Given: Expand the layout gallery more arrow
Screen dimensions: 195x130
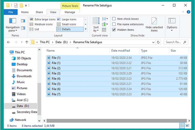Looking at the screenshot, I should 86,29.
